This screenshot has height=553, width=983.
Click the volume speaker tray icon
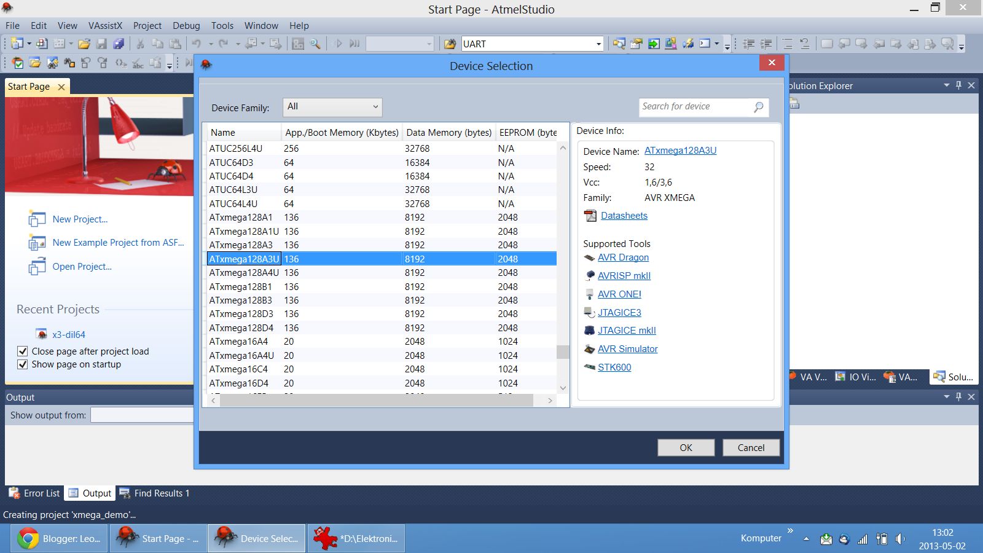tap(900, 539)
